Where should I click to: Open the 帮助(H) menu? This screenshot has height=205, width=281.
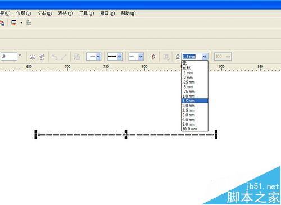click(x=128, y=13)
